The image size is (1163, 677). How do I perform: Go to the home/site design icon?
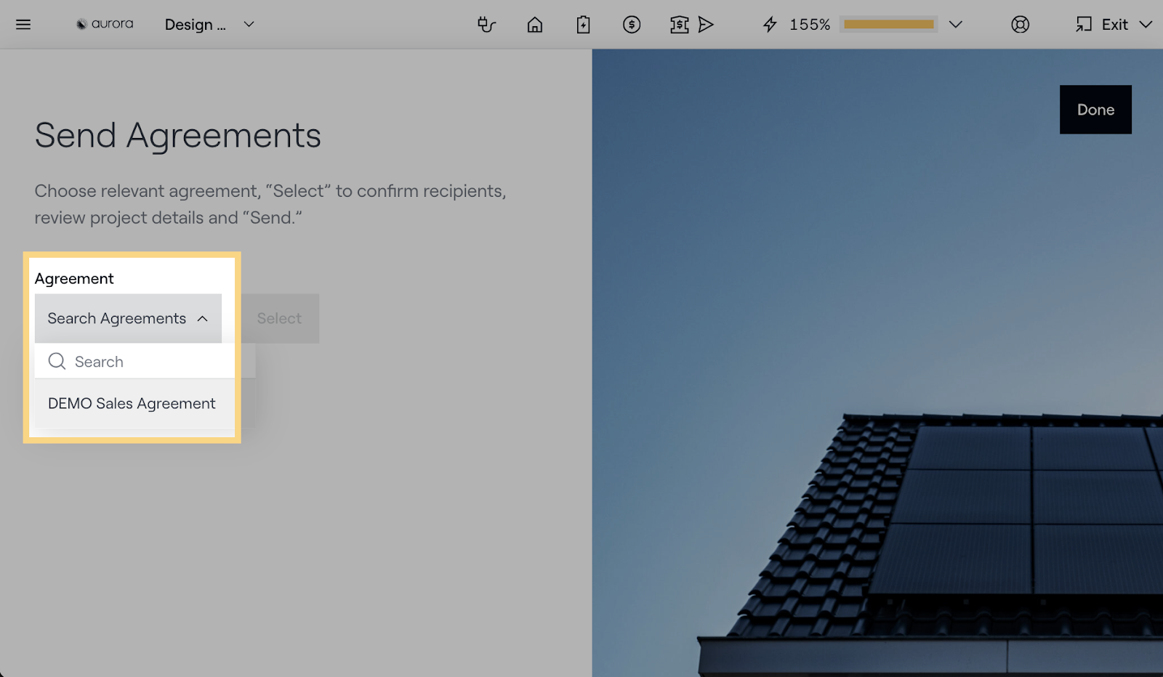pos(535,25)
